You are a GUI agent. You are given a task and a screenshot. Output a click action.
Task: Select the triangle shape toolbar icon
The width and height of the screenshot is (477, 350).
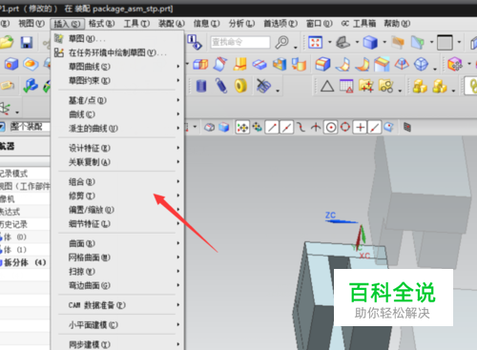coord(327,86)
